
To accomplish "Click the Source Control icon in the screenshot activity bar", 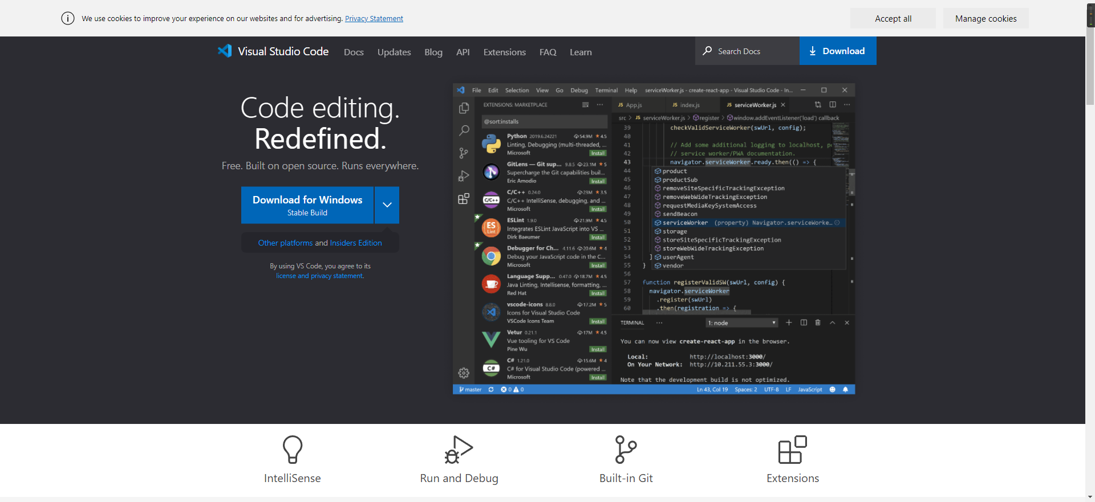I will click(464, 153).
